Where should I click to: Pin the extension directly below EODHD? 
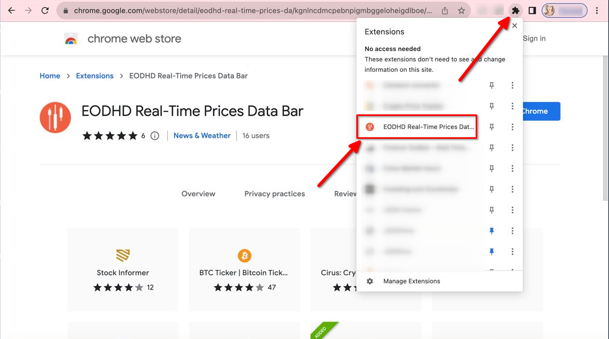click(491, 148)
